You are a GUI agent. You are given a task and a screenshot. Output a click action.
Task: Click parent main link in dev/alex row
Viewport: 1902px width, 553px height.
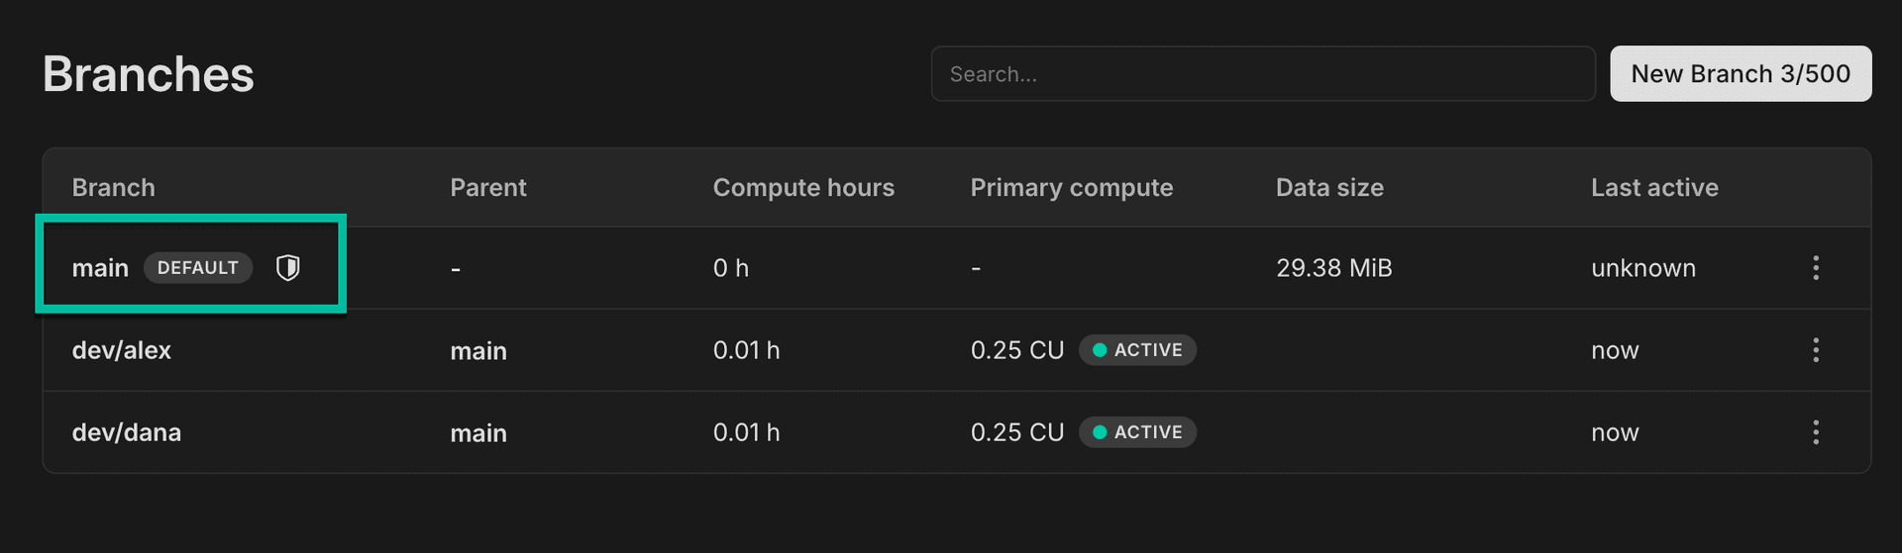478,351
